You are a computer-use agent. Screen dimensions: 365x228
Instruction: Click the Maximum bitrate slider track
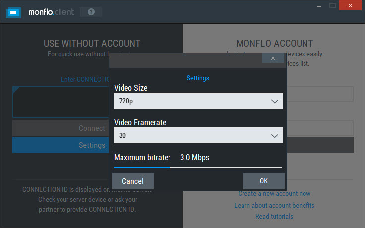coord(198,168)
